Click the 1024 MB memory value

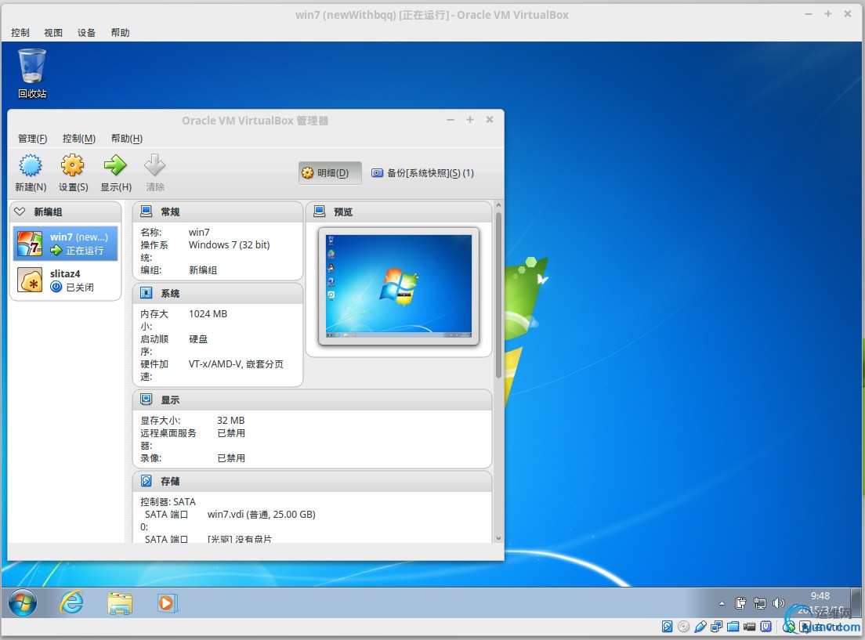point(208,314)
